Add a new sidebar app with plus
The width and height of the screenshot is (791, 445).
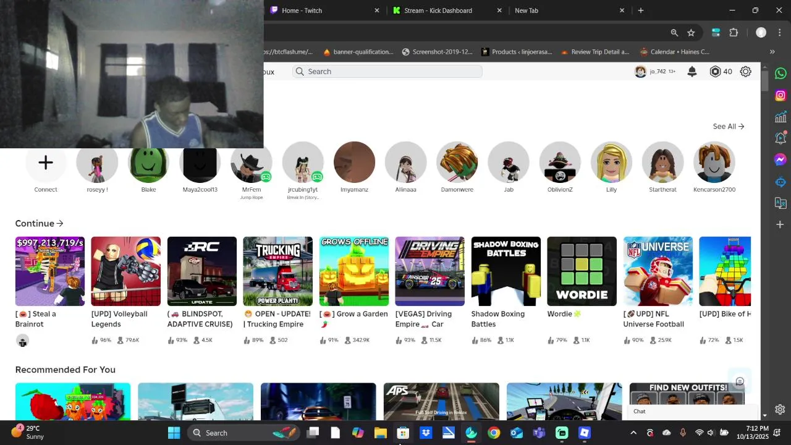780,224
